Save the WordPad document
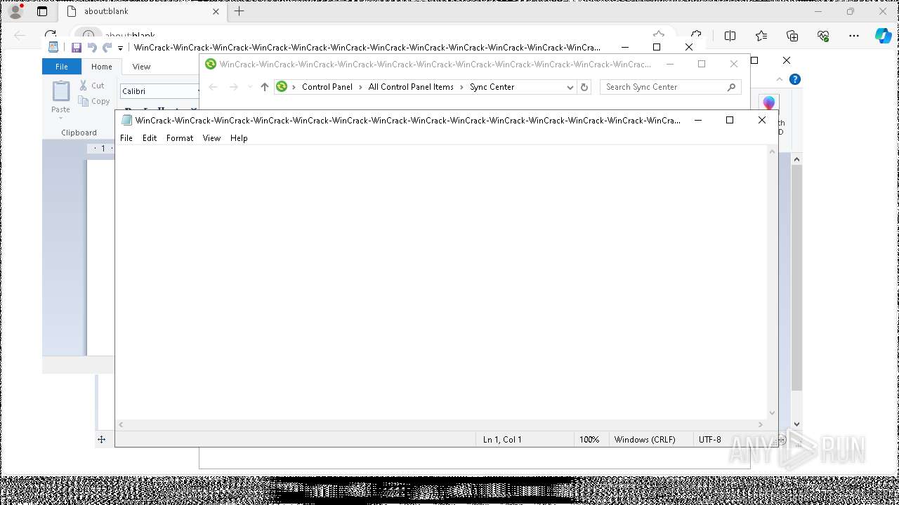 pos(76,48)
